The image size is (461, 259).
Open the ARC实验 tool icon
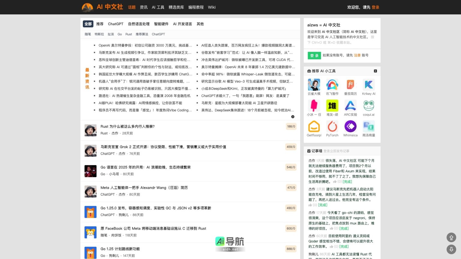350,105
